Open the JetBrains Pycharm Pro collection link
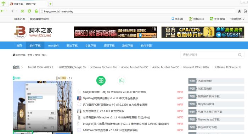The image size is (248, 134). (103, 67)
